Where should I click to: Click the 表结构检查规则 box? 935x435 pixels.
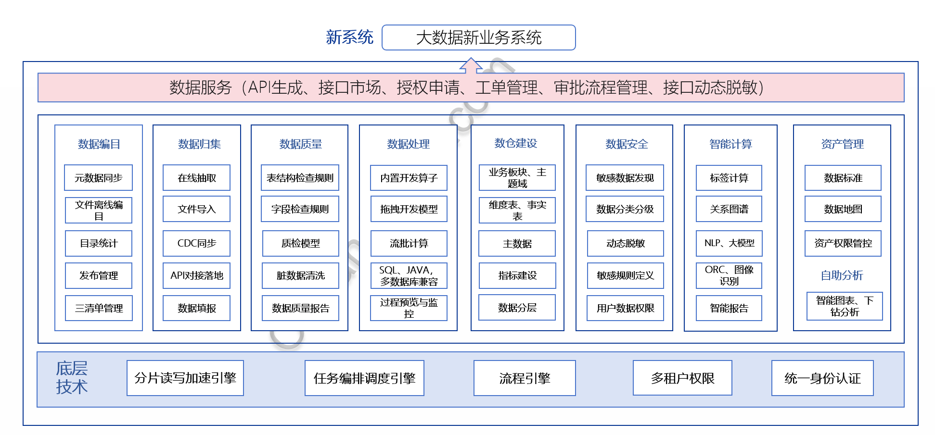pyautogui.click(x=300, y=178)
